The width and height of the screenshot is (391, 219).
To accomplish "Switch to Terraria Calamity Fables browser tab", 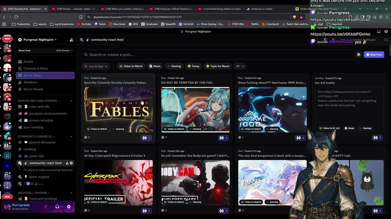I will [x=73, y=9].
